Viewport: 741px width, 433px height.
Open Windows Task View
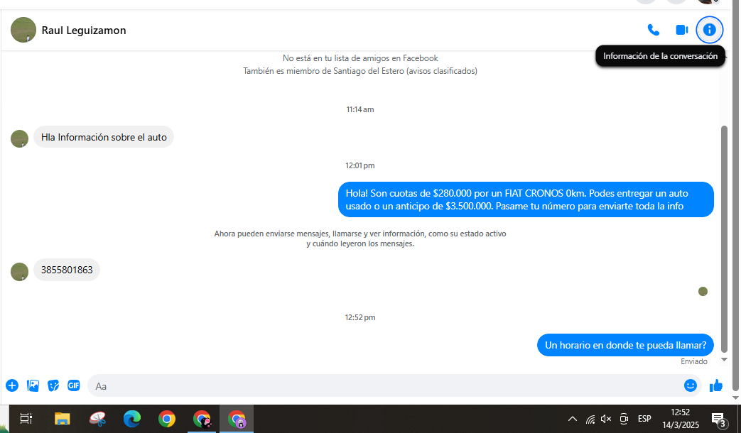(x=26, y=419)
